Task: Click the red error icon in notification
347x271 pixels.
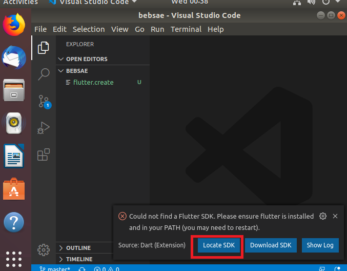Action: (x=123, y=216)
